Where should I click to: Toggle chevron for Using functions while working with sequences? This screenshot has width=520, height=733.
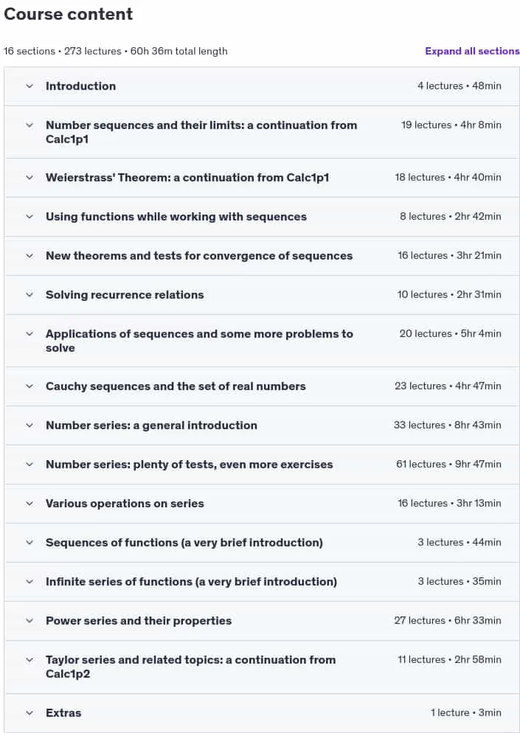pyautogui.click(x=30, y=217)
